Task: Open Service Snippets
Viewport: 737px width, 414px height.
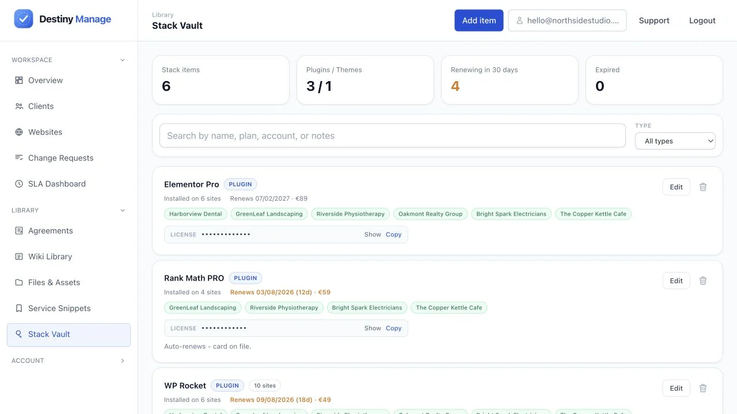Action: (69, 308)
